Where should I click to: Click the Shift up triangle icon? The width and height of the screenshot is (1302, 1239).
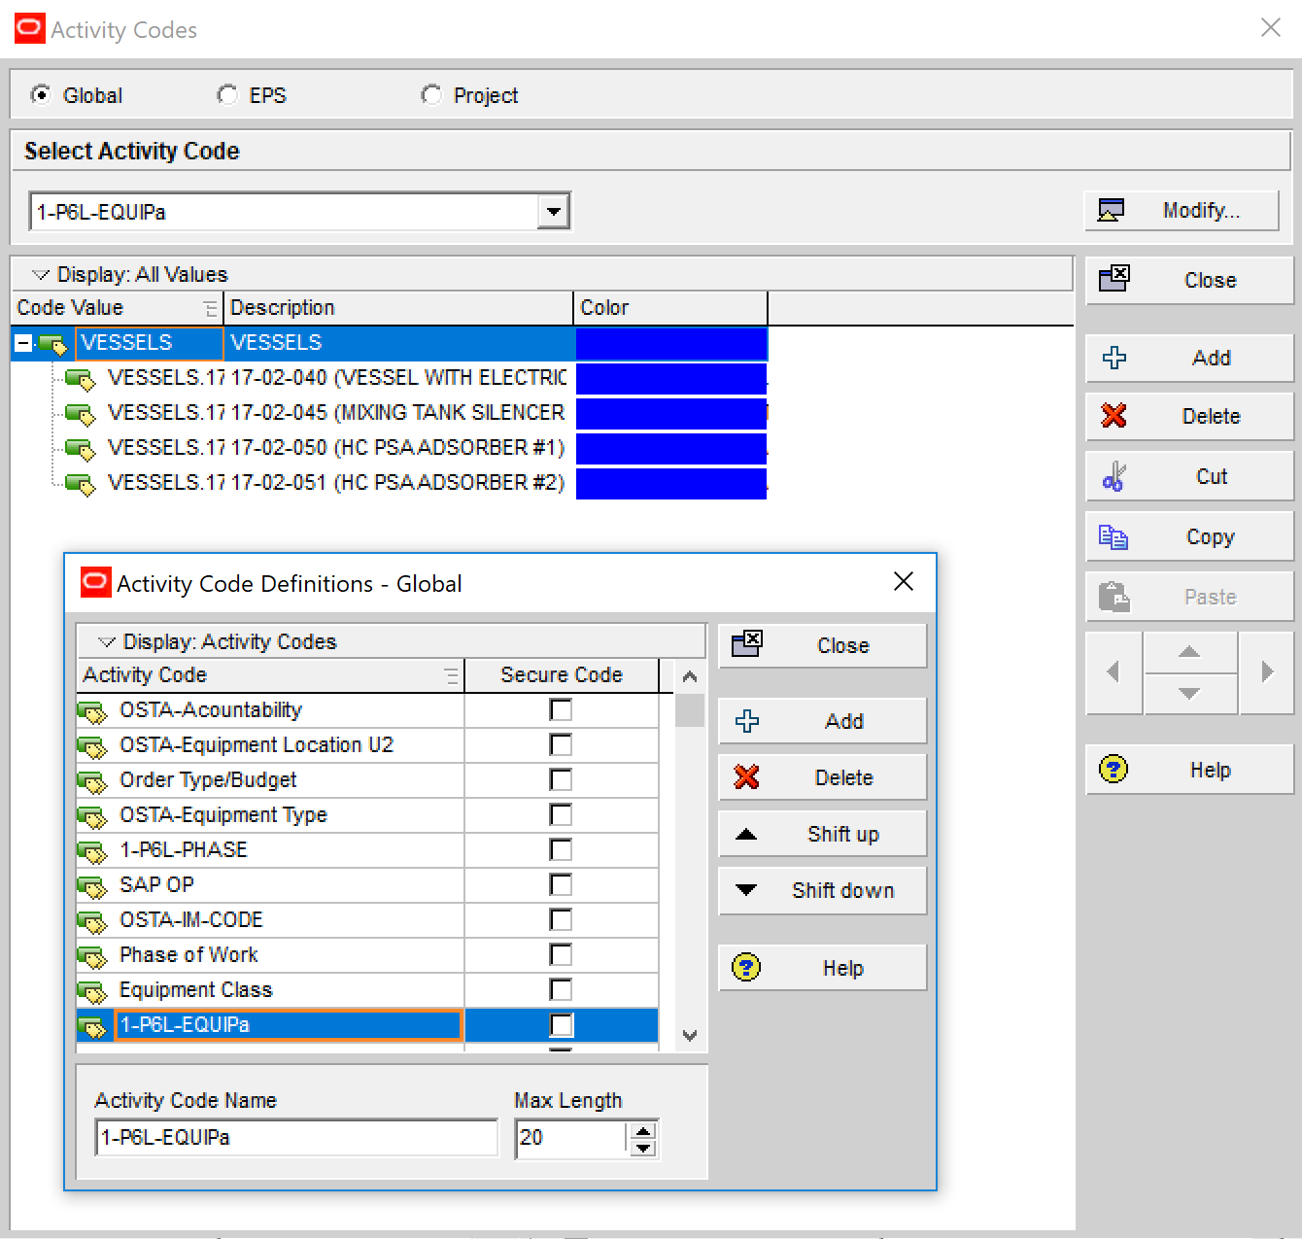click(746, 834)
